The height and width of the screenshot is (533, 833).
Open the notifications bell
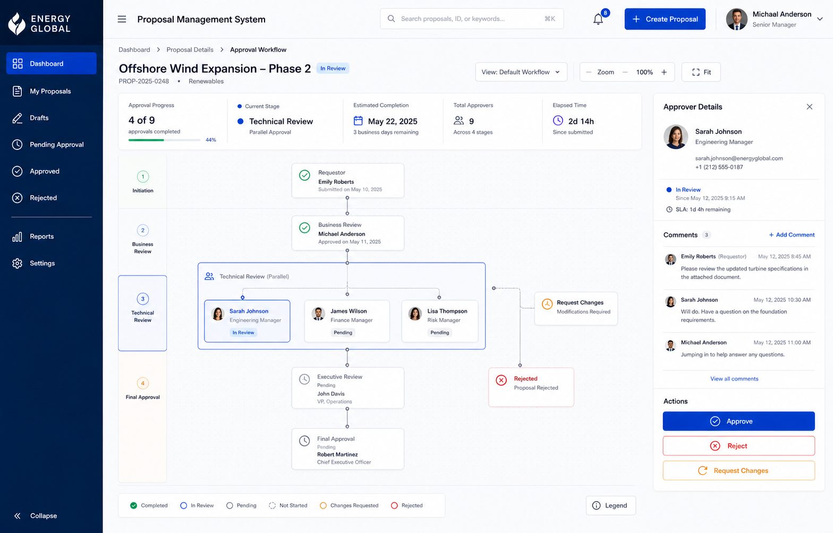598,19
